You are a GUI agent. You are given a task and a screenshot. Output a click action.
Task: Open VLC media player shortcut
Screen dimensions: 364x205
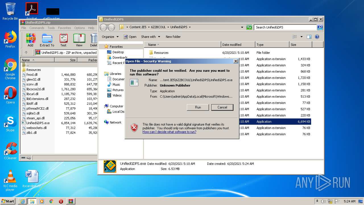click(10, 181)
